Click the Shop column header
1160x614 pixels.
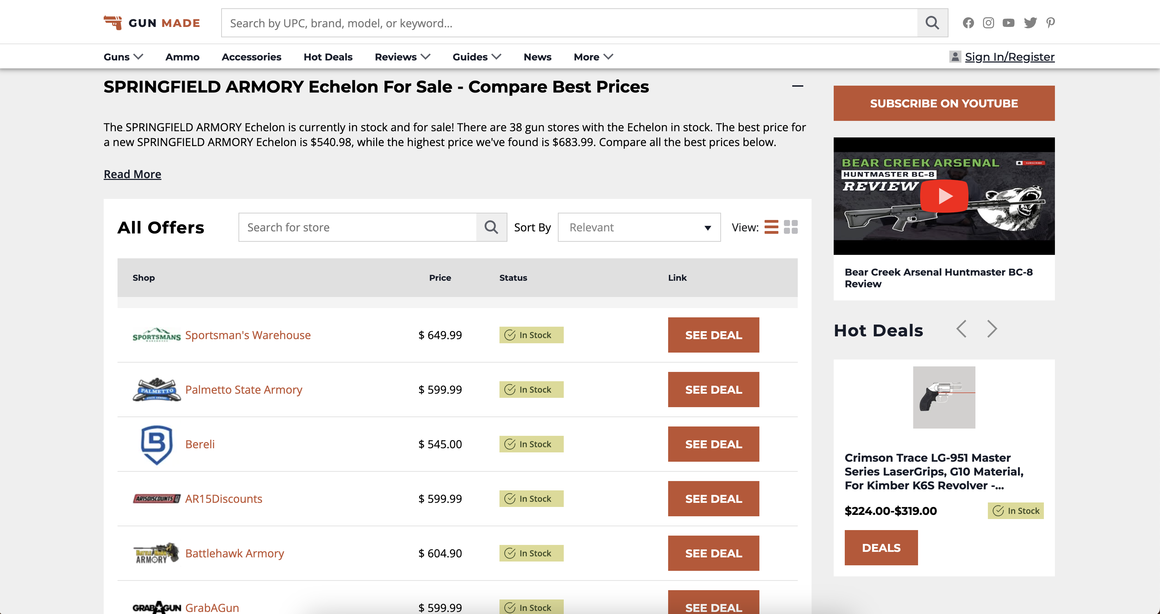click(144, 278)
